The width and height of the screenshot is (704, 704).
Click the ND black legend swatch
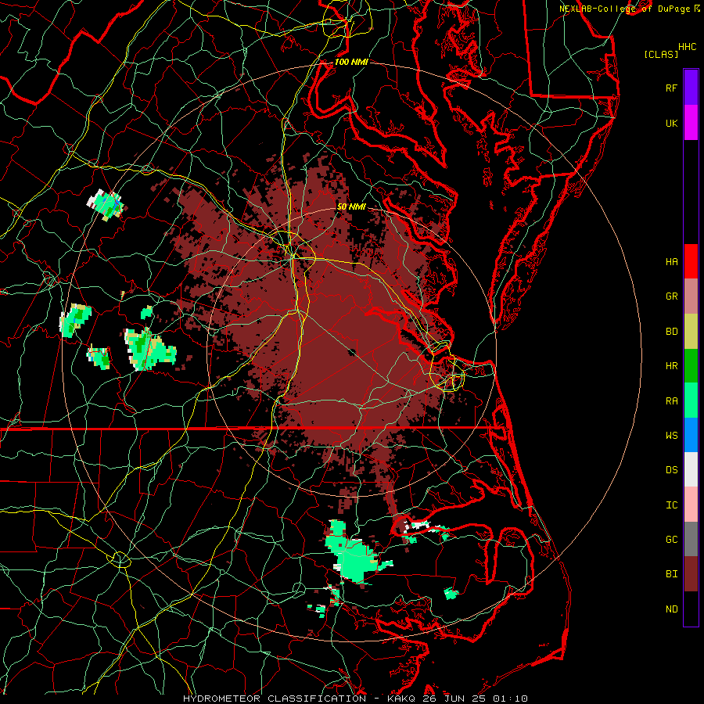(691, 609)
